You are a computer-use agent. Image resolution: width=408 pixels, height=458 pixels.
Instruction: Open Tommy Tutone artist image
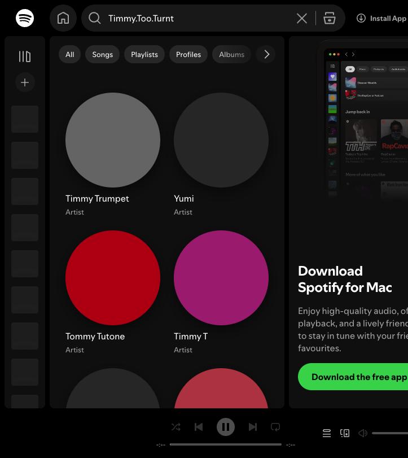pyautogui.click(x=113, y=278)
